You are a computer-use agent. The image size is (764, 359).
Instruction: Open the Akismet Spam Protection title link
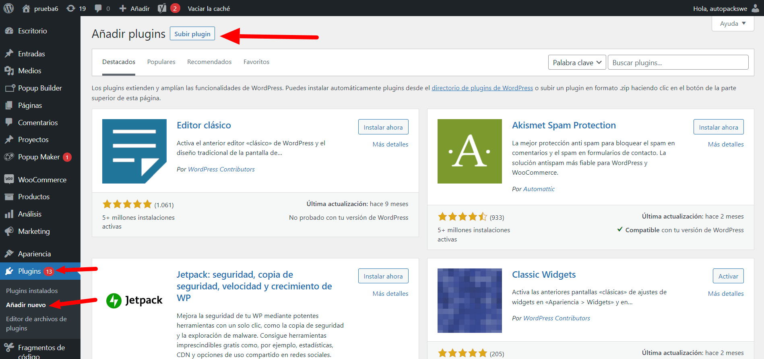click(564, 125)
